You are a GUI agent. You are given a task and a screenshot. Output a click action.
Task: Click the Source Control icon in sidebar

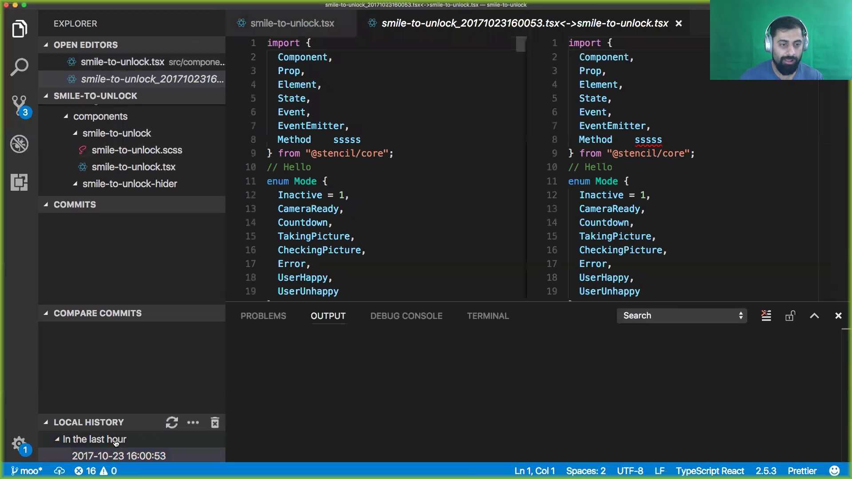(20, 105)
